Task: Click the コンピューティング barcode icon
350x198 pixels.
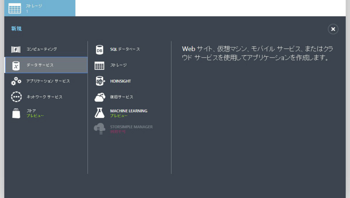Action: pos(16,49)
